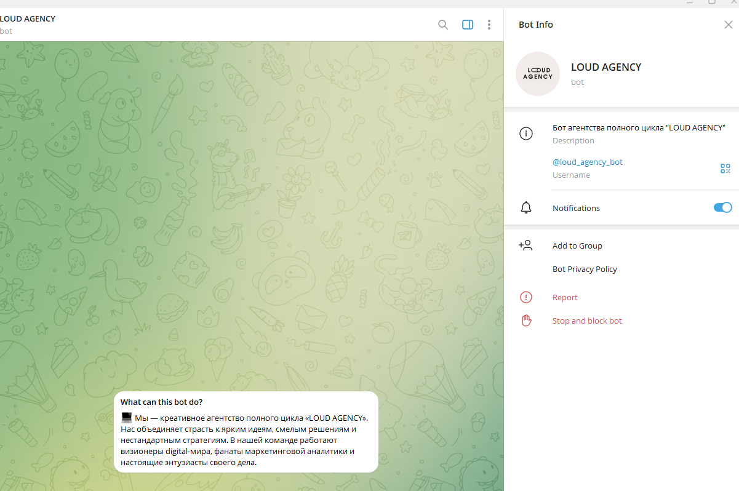Screen dimensions: 739x491
Task: Choose the Add to Group option
Action: pyautogui.click(x=577, y=245)
